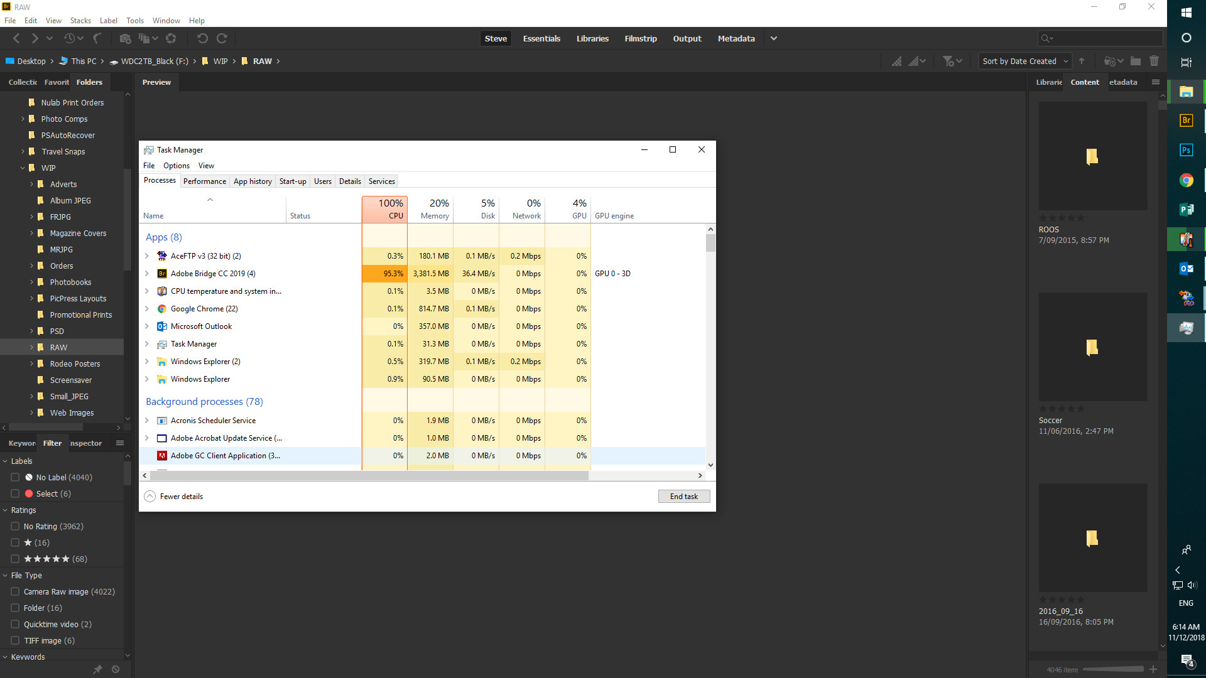Image resolution: width=1206 pixels, height=678 pixels.
Task: Go back with the Bridge back arrow
Action: [x=17, y=38]
